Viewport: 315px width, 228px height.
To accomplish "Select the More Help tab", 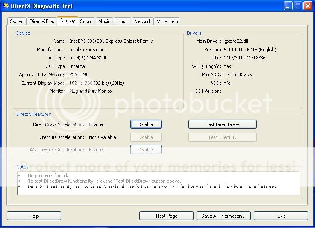I will point(167,21).
